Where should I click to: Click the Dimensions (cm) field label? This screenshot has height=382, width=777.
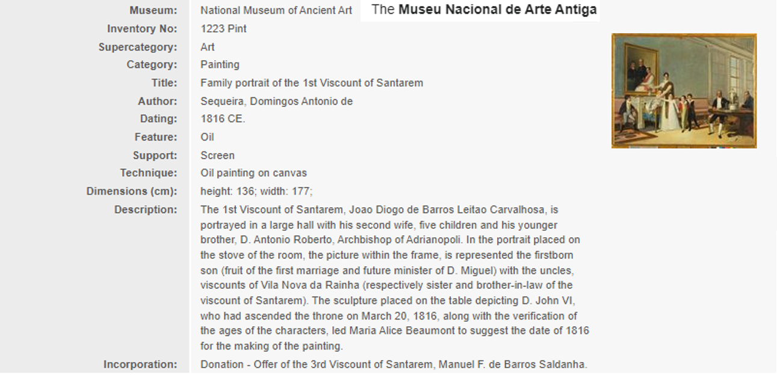[x=132, y=192]
